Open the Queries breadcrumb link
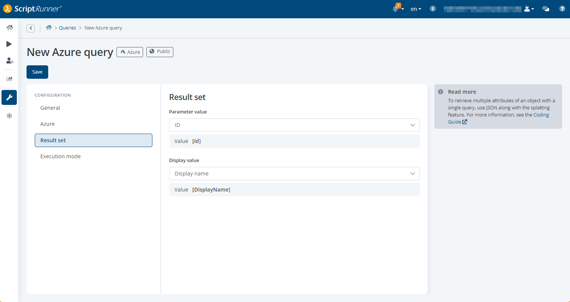 pyautogui.click(x=67, y=28)
